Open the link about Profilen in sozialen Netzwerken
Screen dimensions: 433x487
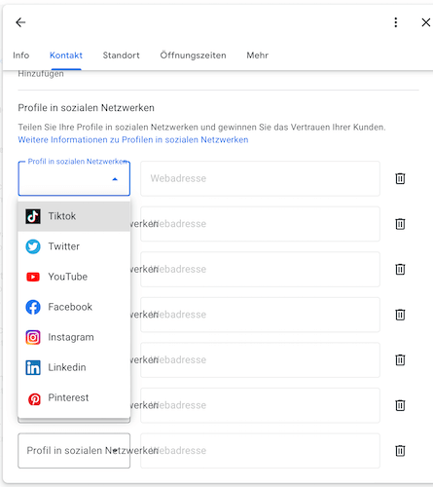pos(133,139)
